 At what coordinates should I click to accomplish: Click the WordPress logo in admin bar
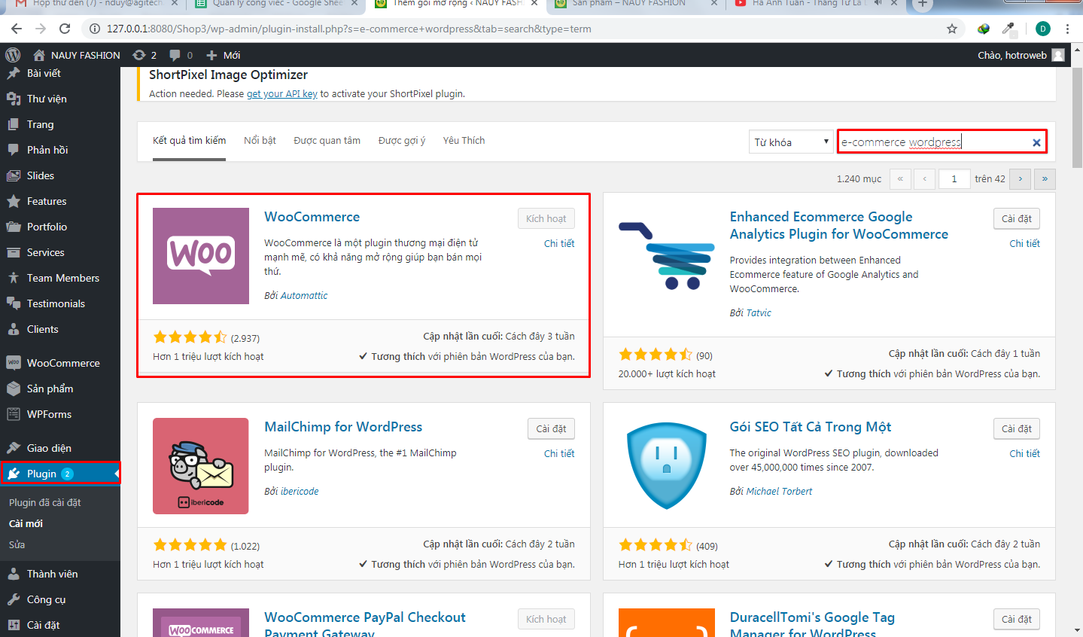coord(13,55)
